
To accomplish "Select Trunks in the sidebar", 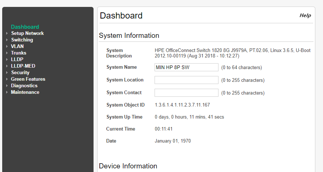I will (19, 53).
